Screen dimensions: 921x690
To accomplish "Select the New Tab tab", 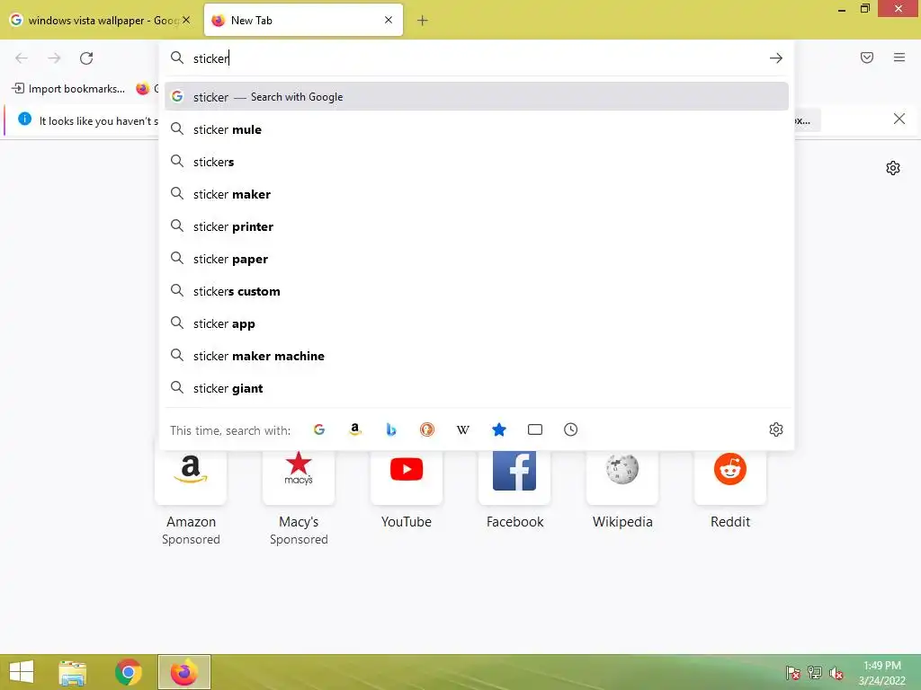I will click(304, 21).
